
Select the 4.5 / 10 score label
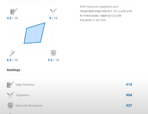(x=12, y=18)
